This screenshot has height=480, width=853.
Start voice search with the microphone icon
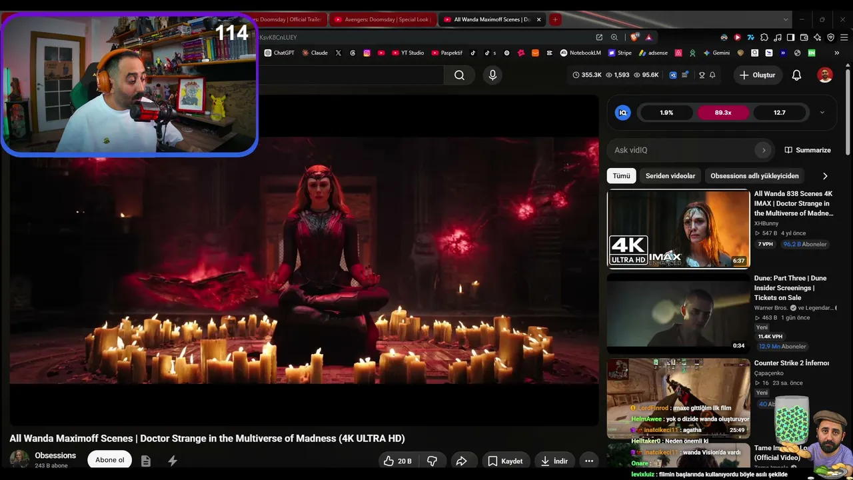[492, 75]
